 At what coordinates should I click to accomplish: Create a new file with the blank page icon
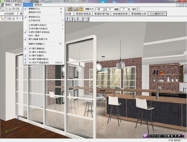6,9
